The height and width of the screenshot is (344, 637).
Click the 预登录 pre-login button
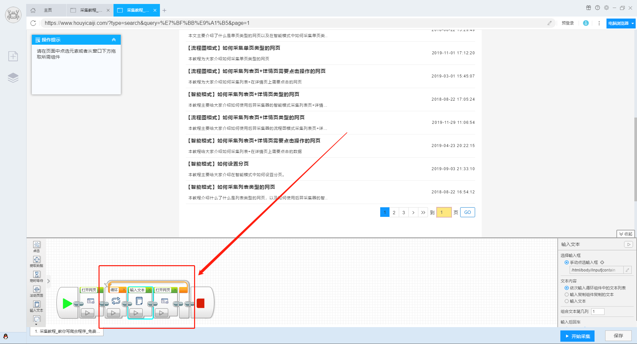[568, 23]
